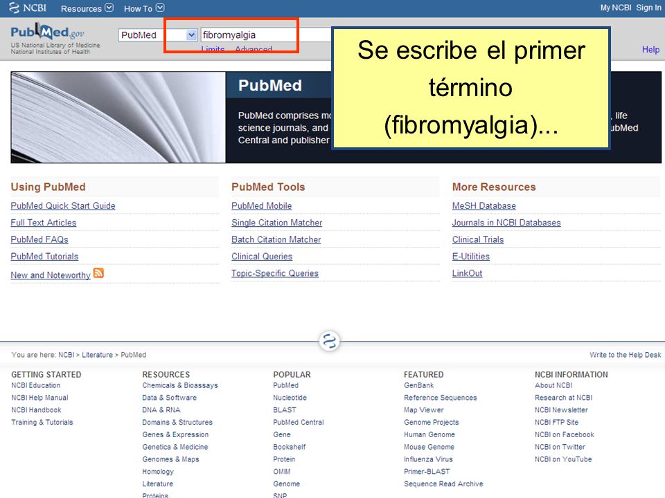This screenshot has width=665, height=498.
Task: Open Domains & Structures
Action: click(177, 422)
